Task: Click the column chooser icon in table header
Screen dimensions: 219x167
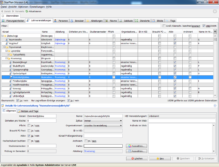Action: (215, 32)
